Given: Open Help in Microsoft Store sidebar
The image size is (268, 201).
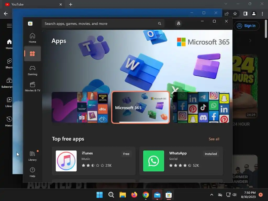Looking at the screenshot, I should coord(32,172).
